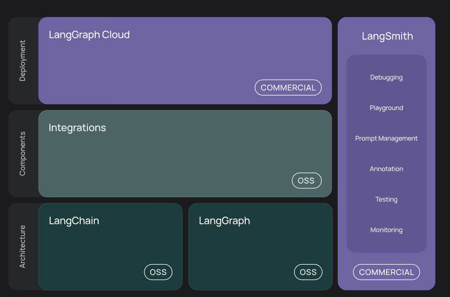
Task: Click the LangSmith heading
Action: pyautogui.click(x=388, y=37)
